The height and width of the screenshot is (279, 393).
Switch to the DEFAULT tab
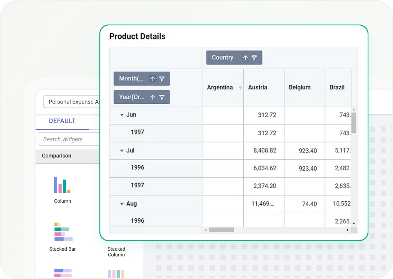[x=62, y=121]
